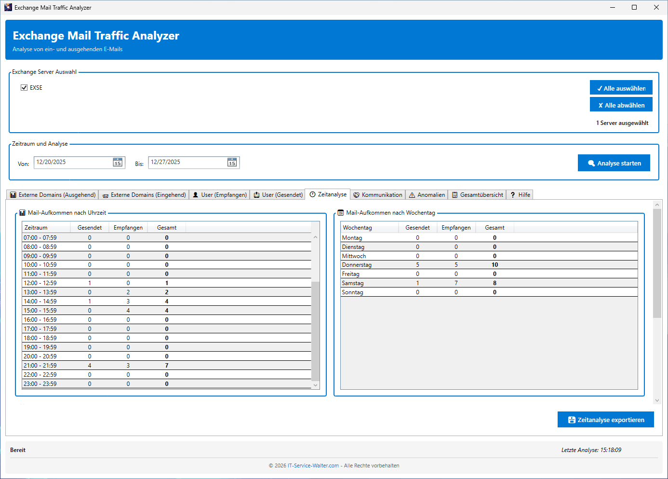
Task: Click the Zeitanalyse clock tab icon
Action: click(313, 194)
